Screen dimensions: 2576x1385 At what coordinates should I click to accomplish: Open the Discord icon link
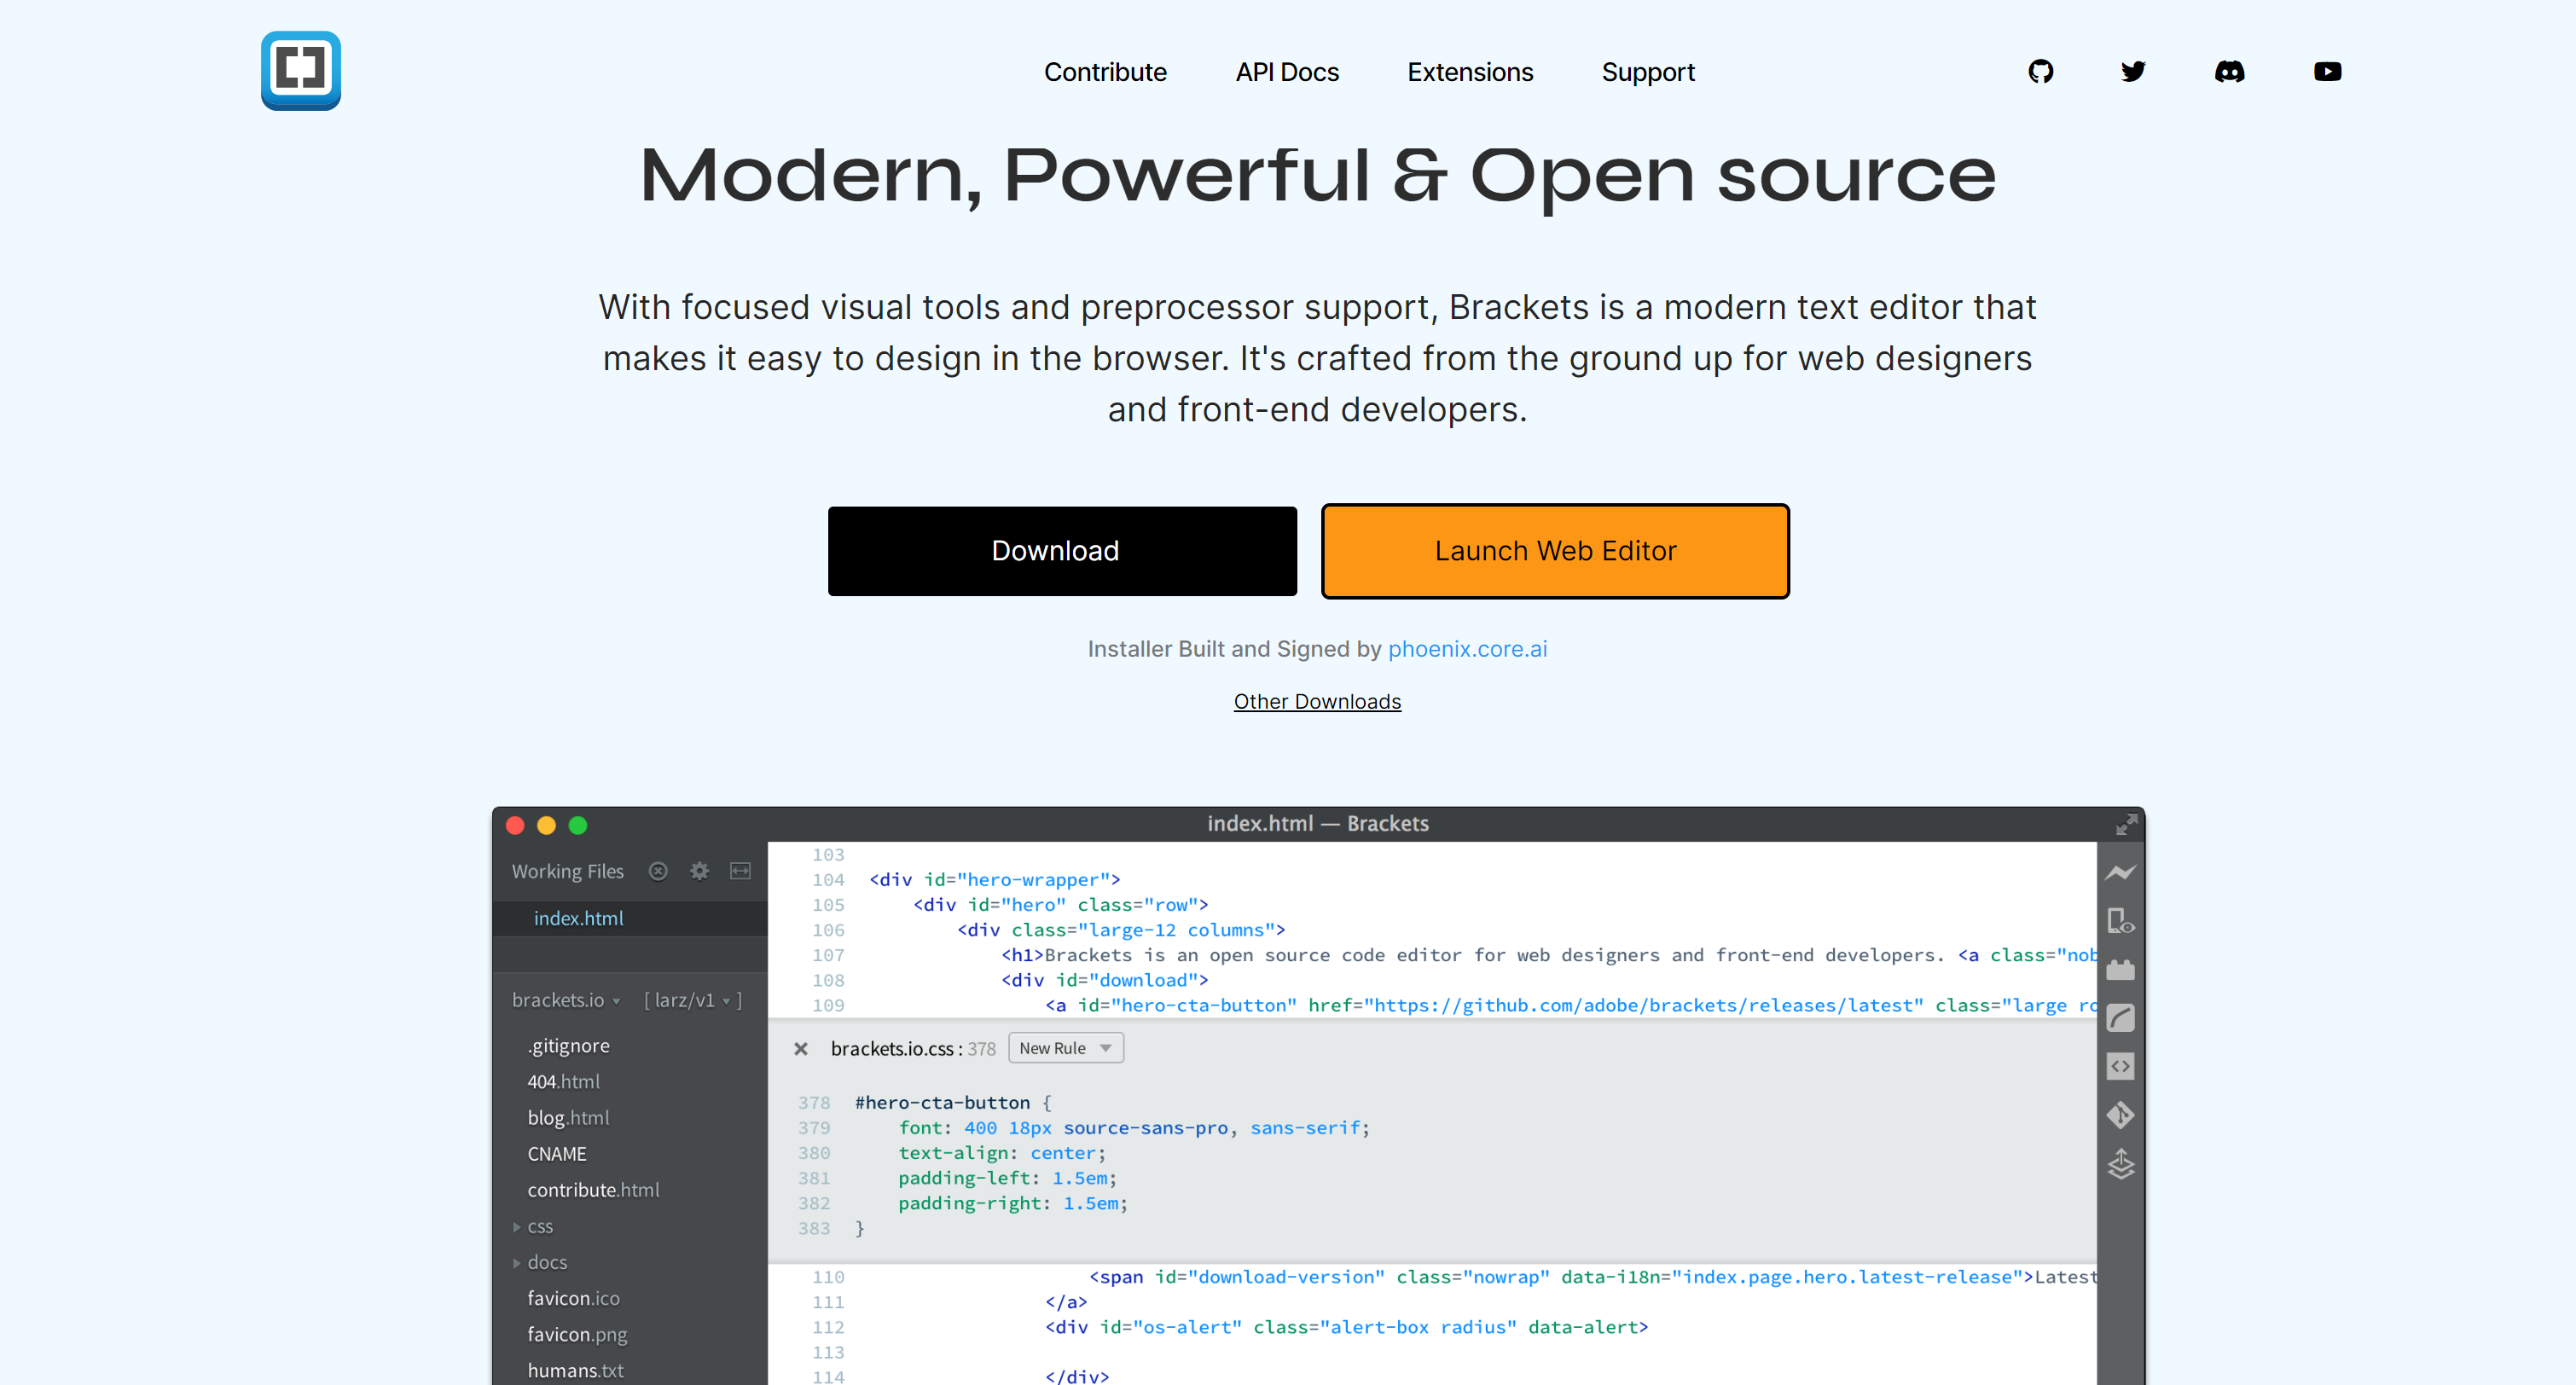point(2229,72)
